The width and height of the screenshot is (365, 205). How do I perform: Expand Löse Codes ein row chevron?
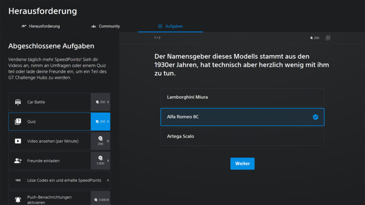click(108, 180)
